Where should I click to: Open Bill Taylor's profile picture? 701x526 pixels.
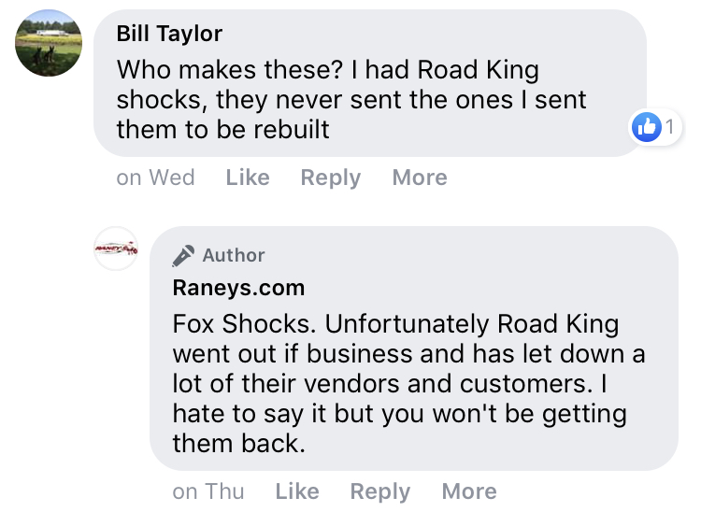49,43
